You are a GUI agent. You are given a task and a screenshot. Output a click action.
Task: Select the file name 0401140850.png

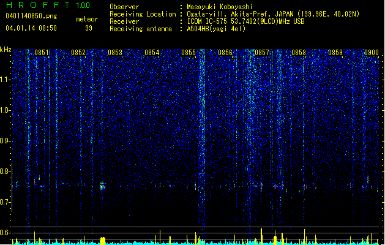(31, 17)
